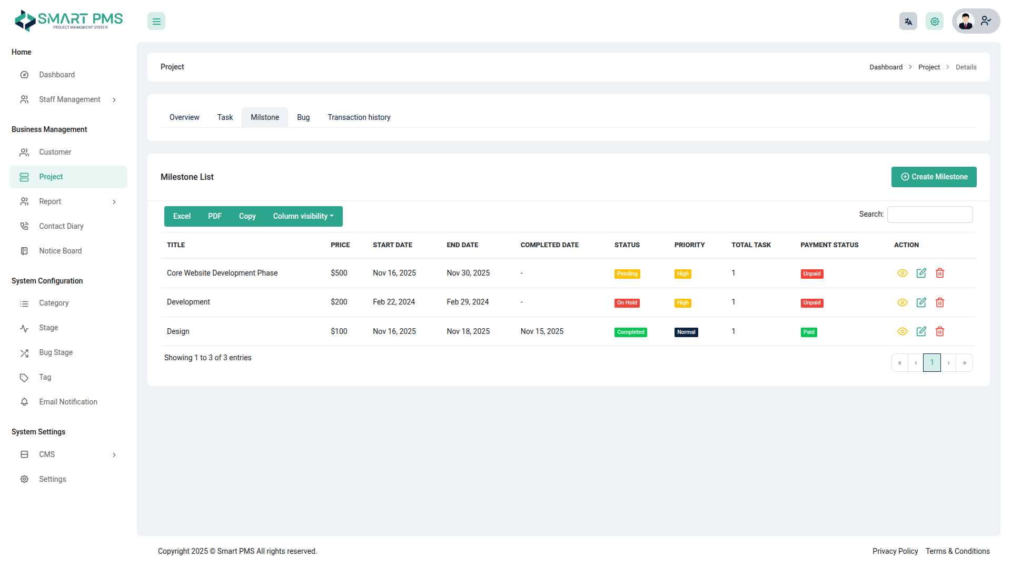Edit the Design milestone entry
Screen dimensions: 1011x568
[x=921, y=331]
